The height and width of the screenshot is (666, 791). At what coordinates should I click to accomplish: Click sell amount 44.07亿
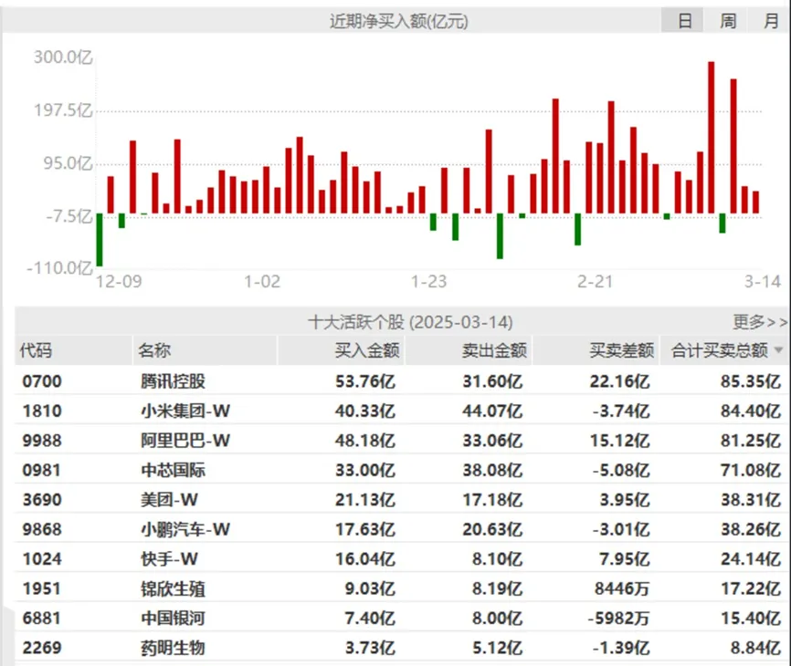[x=492, y=411]
